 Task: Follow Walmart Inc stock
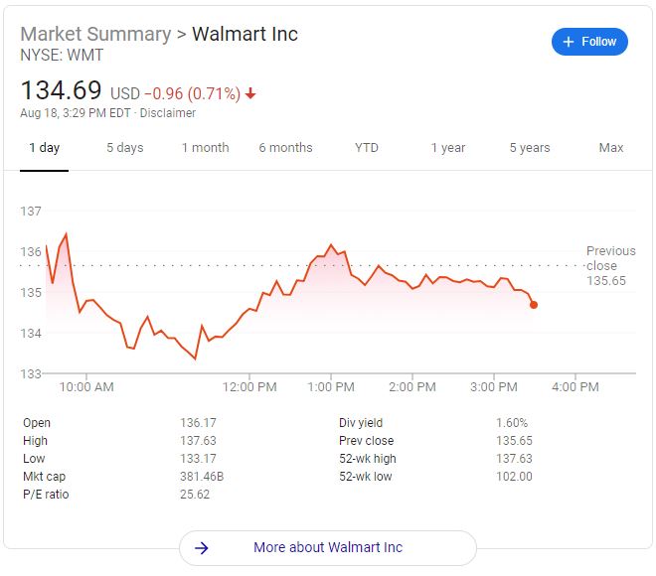tap(589, 42)
